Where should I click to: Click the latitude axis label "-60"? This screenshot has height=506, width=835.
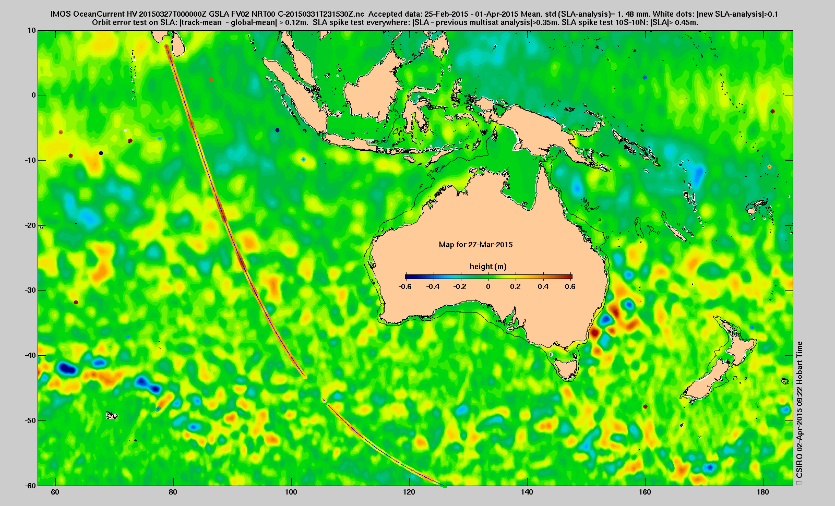30,485
